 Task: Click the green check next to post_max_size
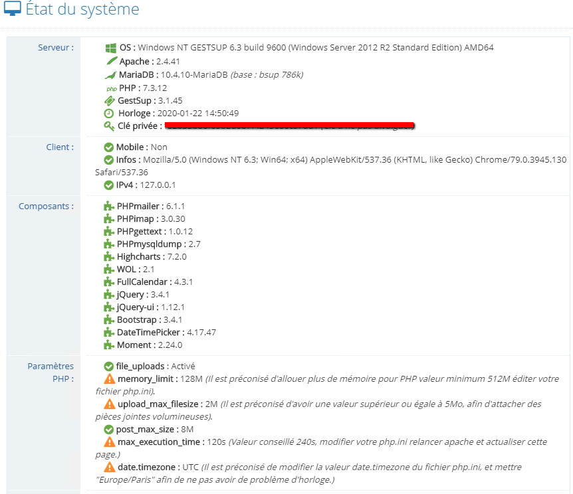[x=108, y=430]
